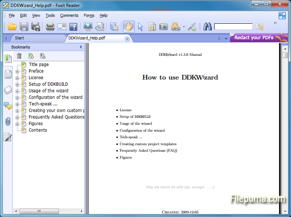Open the Attachments paperclip panel icon

tap(8, 122)
